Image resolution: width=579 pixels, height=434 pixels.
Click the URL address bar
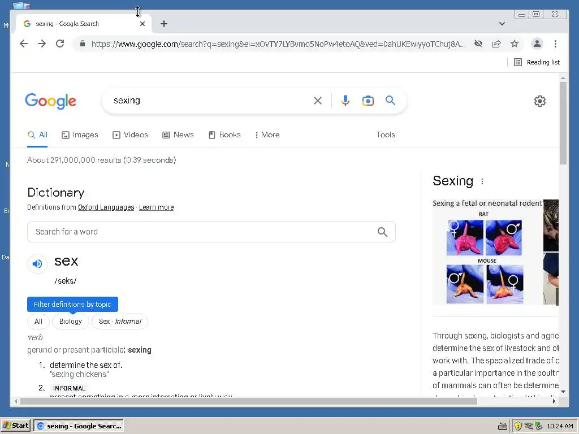coord(278,44)
